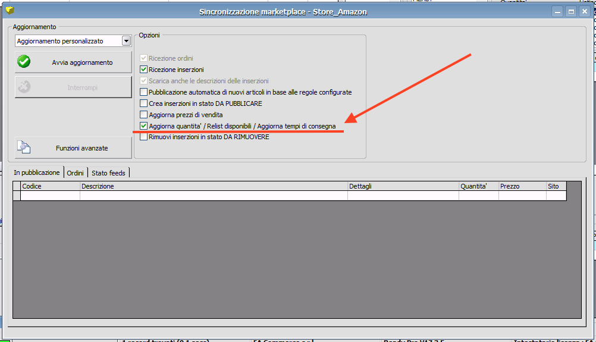
Task: Close the Sincronizzazione marketplace window
Action: [x=585, y=12]
